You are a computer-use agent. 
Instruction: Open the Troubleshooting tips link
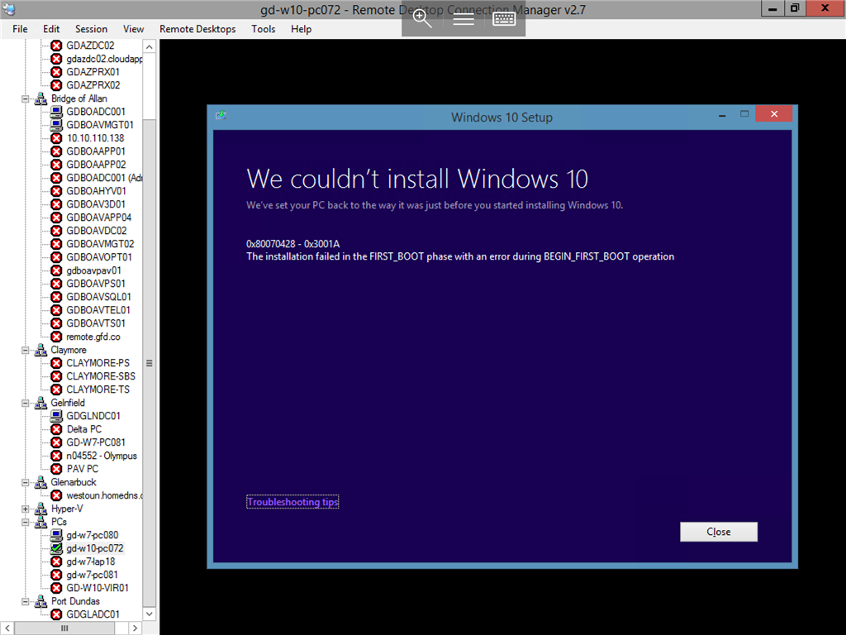pyautogui.click(x=292, y=502)
